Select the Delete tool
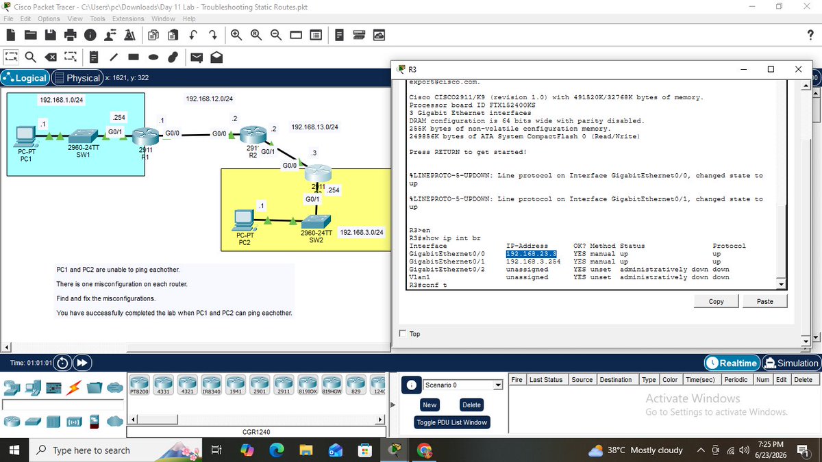Viewport: 822px width, 462px height. [51, 57]
